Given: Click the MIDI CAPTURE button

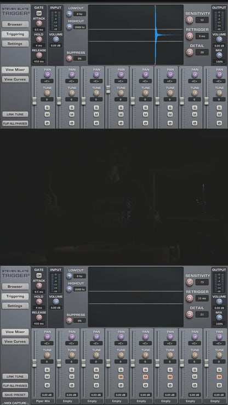Looking at the screenshot, I should coord(15,403).
